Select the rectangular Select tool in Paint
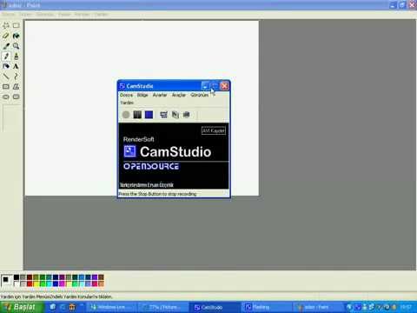The image size is (417, 313). pos(17,25)
